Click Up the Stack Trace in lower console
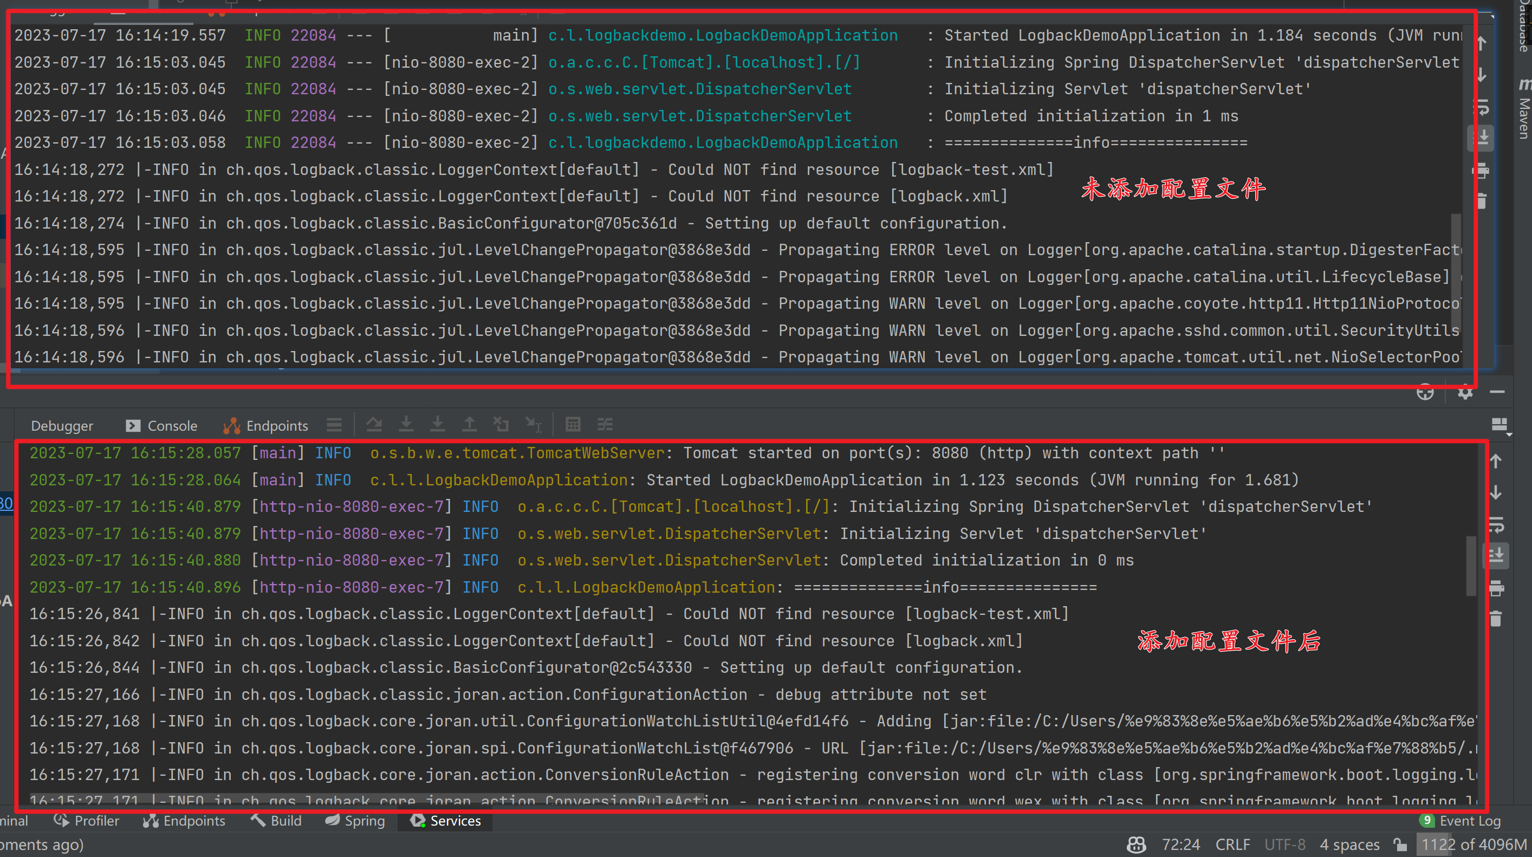1532x857 pixels. click(x=1496, y=461)
